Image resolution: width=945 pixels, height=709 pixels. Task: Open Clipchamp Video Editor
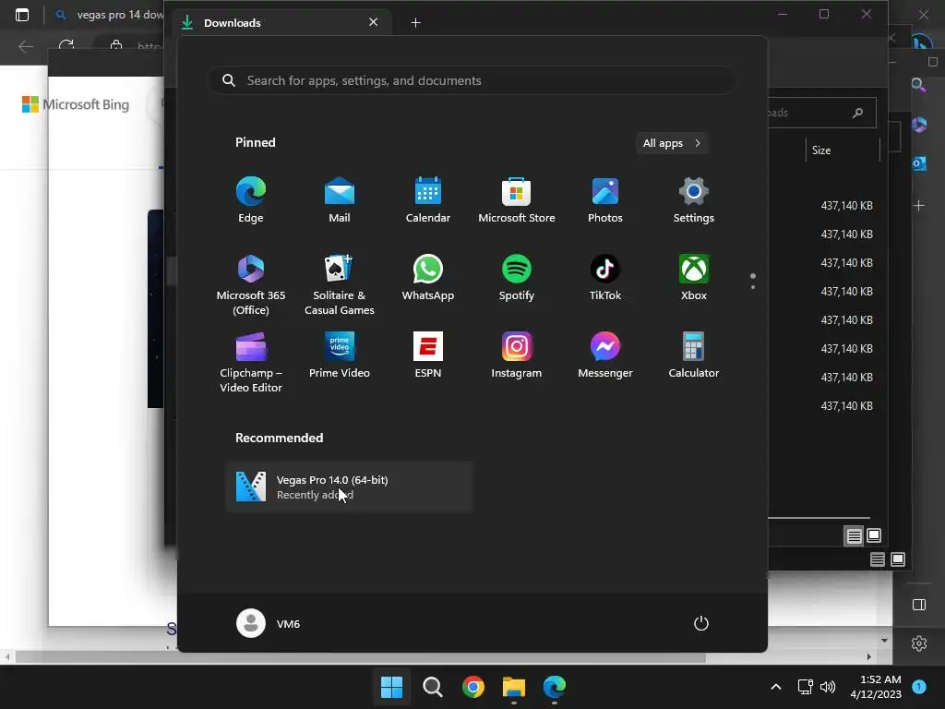(x=251, y=362)
